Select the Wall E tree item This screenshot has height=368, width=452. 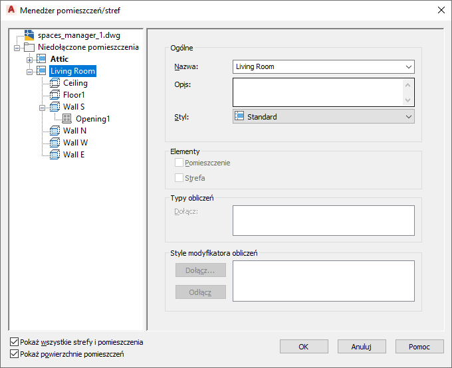pos(74,155)
